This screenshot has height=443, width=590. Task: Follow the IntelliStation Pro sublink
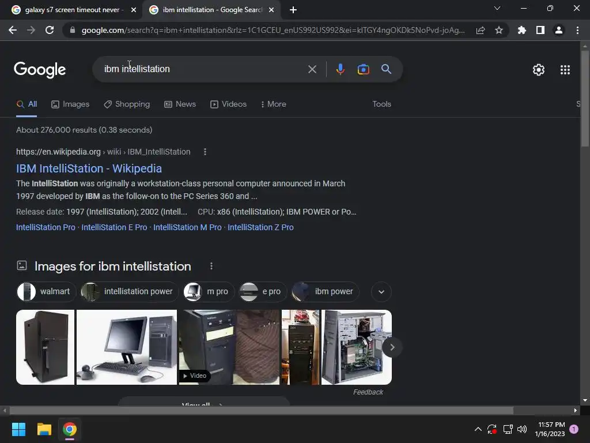tap(46, 227)
